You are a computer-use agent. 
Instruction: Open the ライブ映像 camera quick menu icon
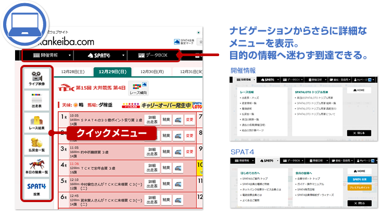click(x=36, y=78)
